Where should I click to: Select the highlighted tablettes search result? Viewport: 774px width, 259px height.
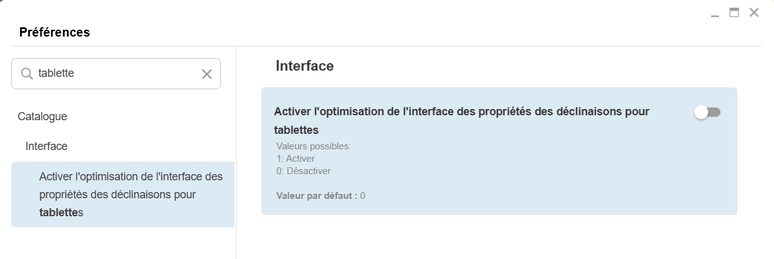point(123,195)
